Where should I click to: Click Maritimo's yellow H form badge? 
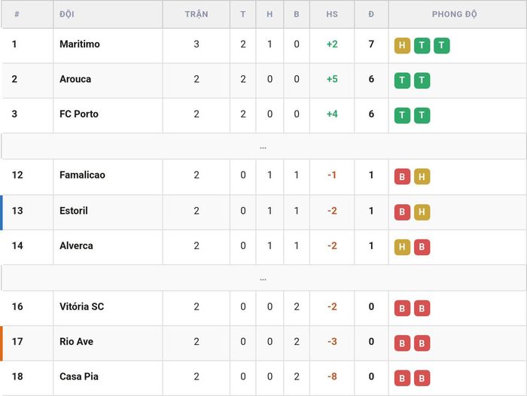tap(402, 46)
